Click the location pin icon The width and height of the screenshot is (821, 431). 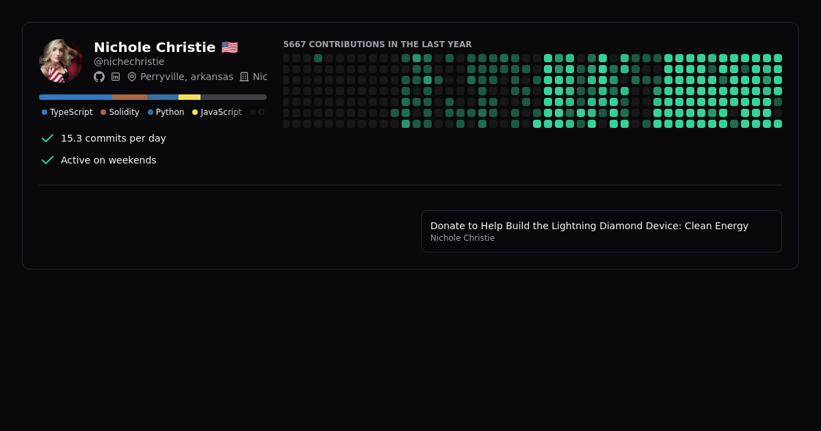coord(132,77)
